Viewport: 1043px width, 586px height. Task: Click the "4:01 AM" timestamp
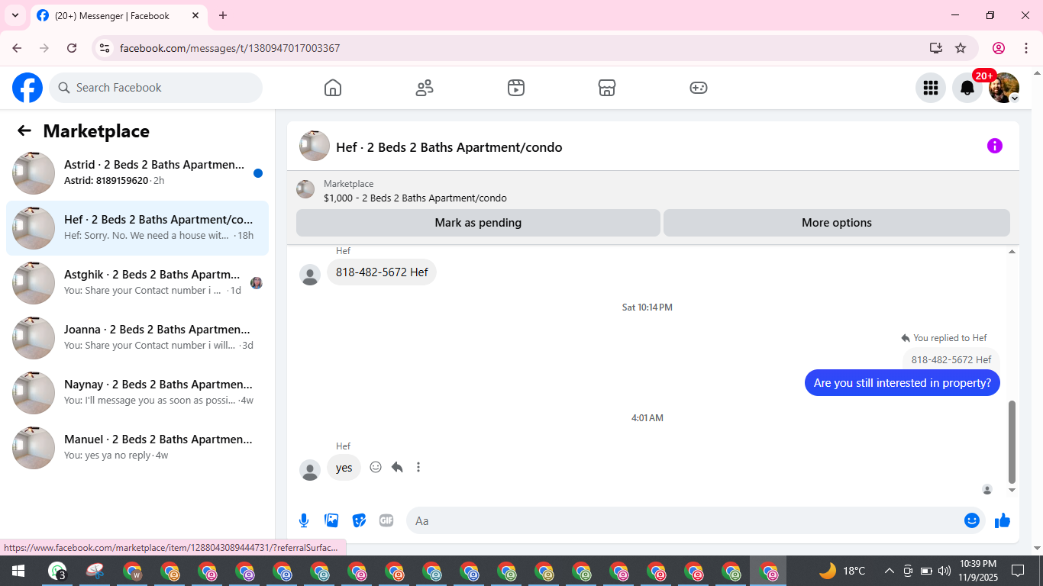647,418
